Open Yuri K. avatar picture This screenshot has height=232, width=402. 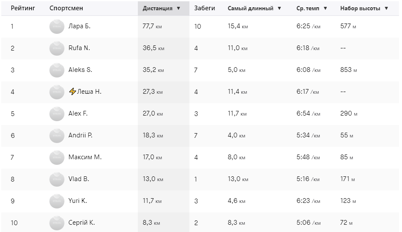(57, 201)
